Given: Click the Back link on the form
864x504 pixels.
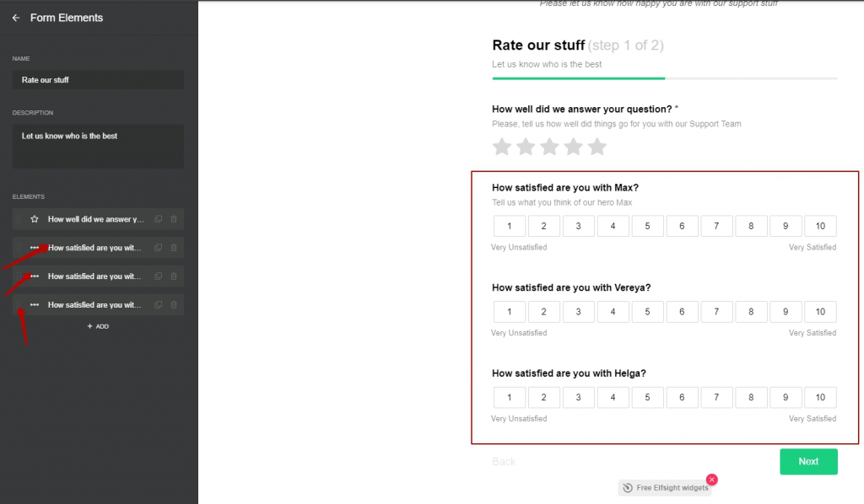Looking at the screenshot, I should click(504, 462).
